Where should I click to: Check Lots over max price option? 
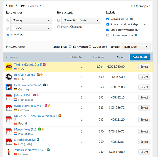tap(108, 35)
